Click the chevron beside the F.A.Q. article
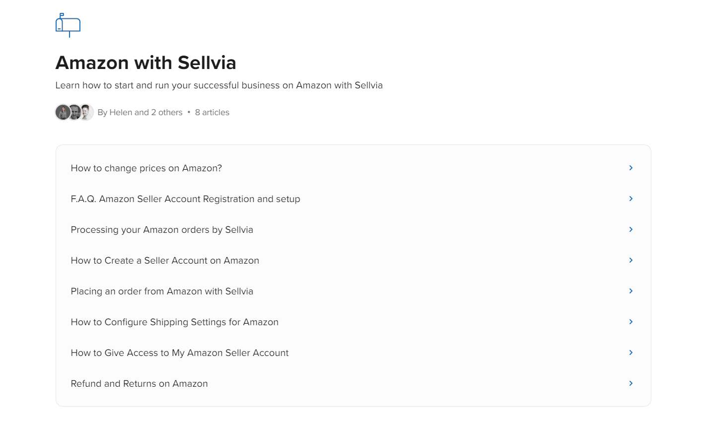Image resolution: width=704 pixels, height=421 pixels. click(631, 199)
